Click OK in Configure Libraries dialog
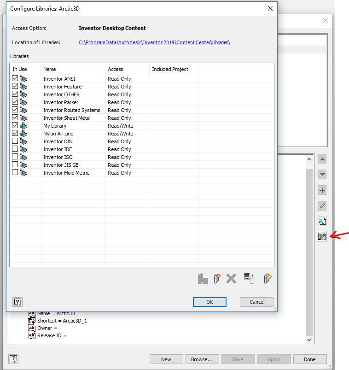 (x=209, y=302)
